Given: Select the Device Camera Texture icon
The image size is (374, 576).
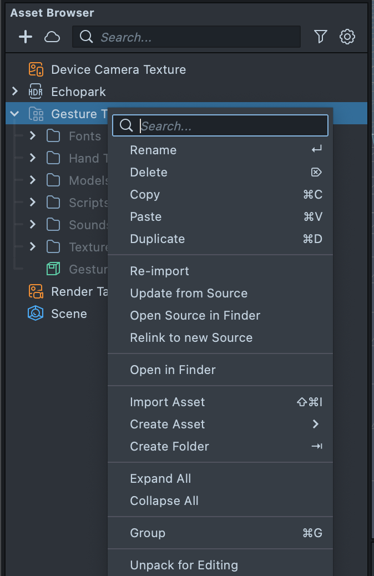Looking at the screenshot, I should point(36,69).
